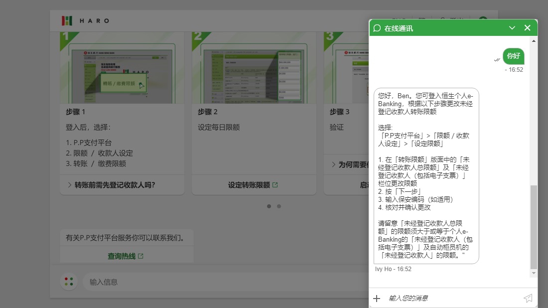Click chat scrollbar down arrow
The width and height of the screenshot is (548, 308).
click(x=534, y=273)
